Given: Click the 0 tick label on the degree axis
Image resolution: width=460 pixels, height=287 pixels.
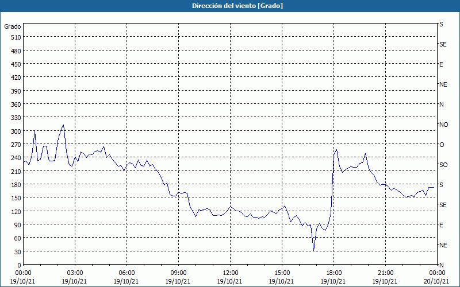Looking at the screenshot, I should tap(20, 265).
